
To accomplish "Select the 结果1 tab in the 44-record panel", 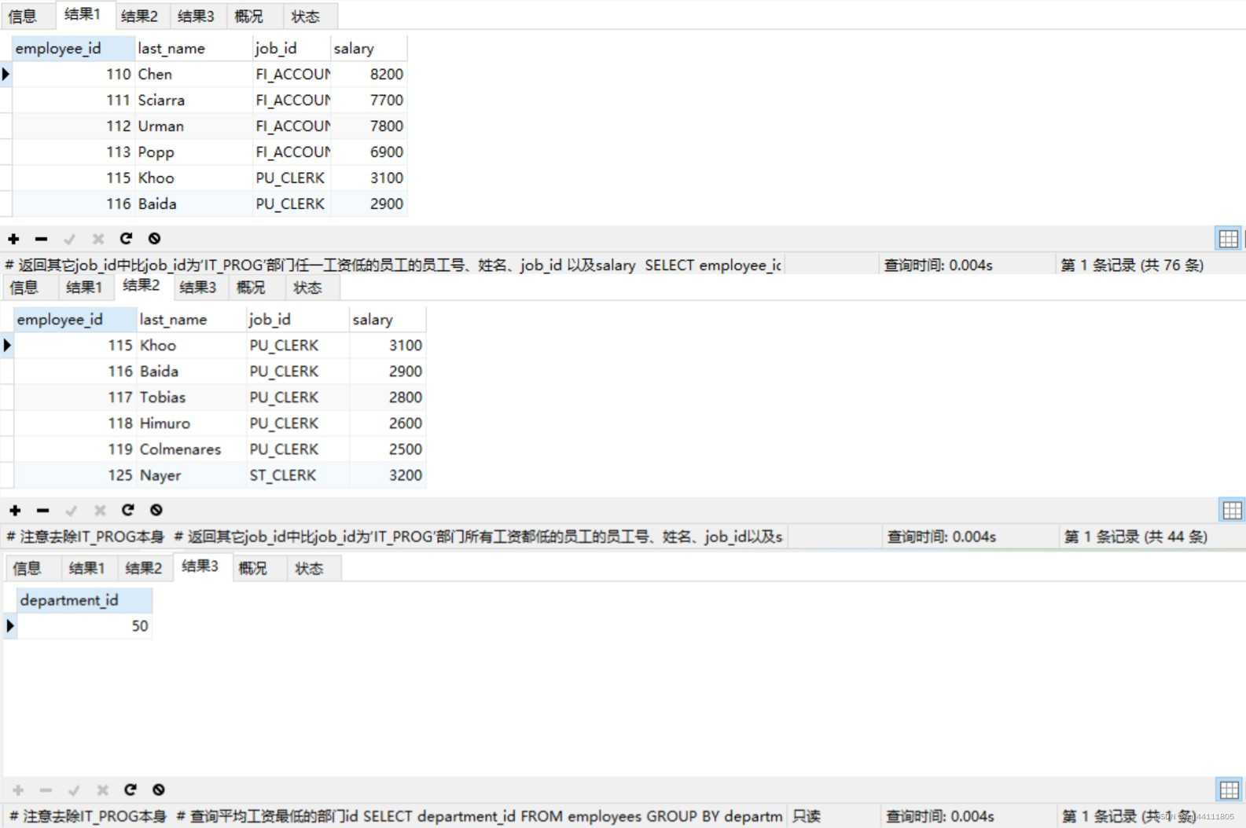I will coord(84,288).
